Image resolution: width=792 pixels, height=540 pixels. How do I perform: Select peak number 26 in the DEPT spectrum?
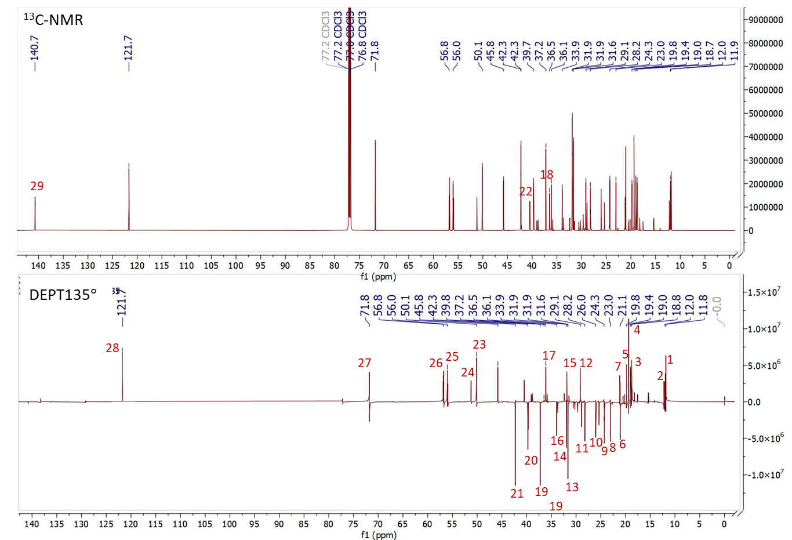click(436, 363)
